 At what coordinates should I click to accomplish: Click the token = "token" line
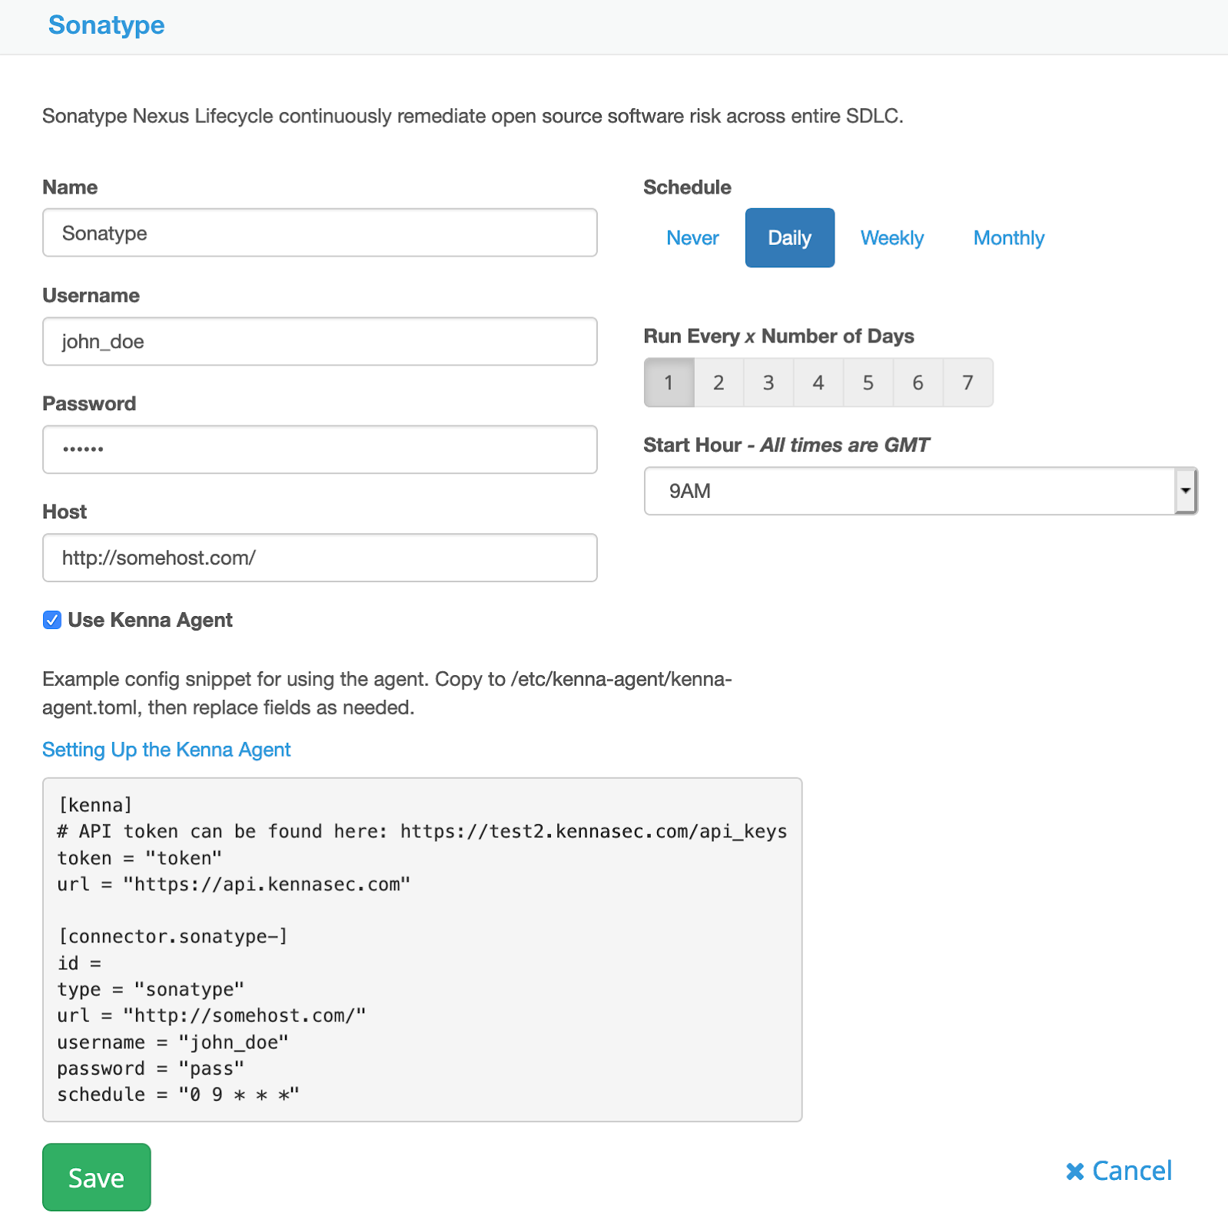[140, 858]
